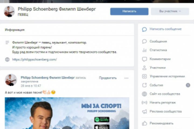Open the Мы за спорт post image
Screen dimensions: 194x129
click(67, 113)
